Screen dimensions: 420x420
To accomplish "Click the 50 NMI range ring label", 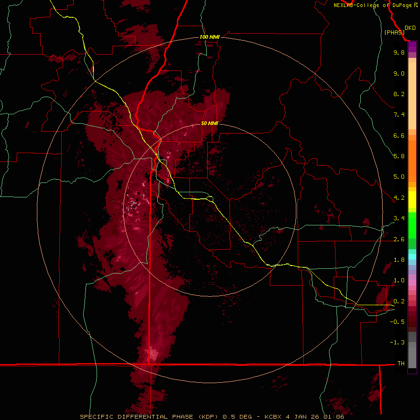I will pyautogui.click(x=210, y=123).
